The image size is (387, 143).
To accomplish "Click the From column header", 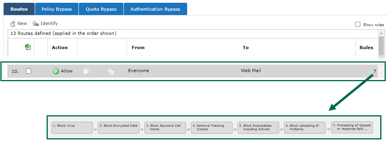I will click(138, 48).
